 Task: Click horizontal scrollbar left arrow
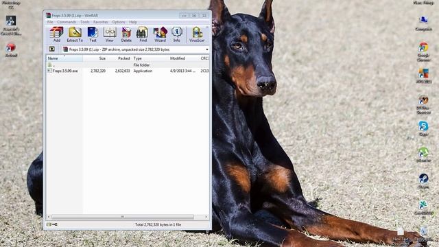point(49,217)
